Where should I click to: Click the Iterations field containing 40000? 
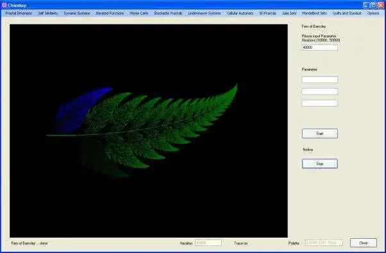point(319,48)
